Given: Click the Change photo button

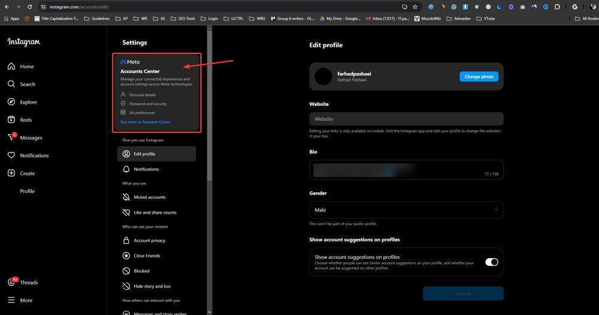Looking at the screenshot, I should point(479,77).
